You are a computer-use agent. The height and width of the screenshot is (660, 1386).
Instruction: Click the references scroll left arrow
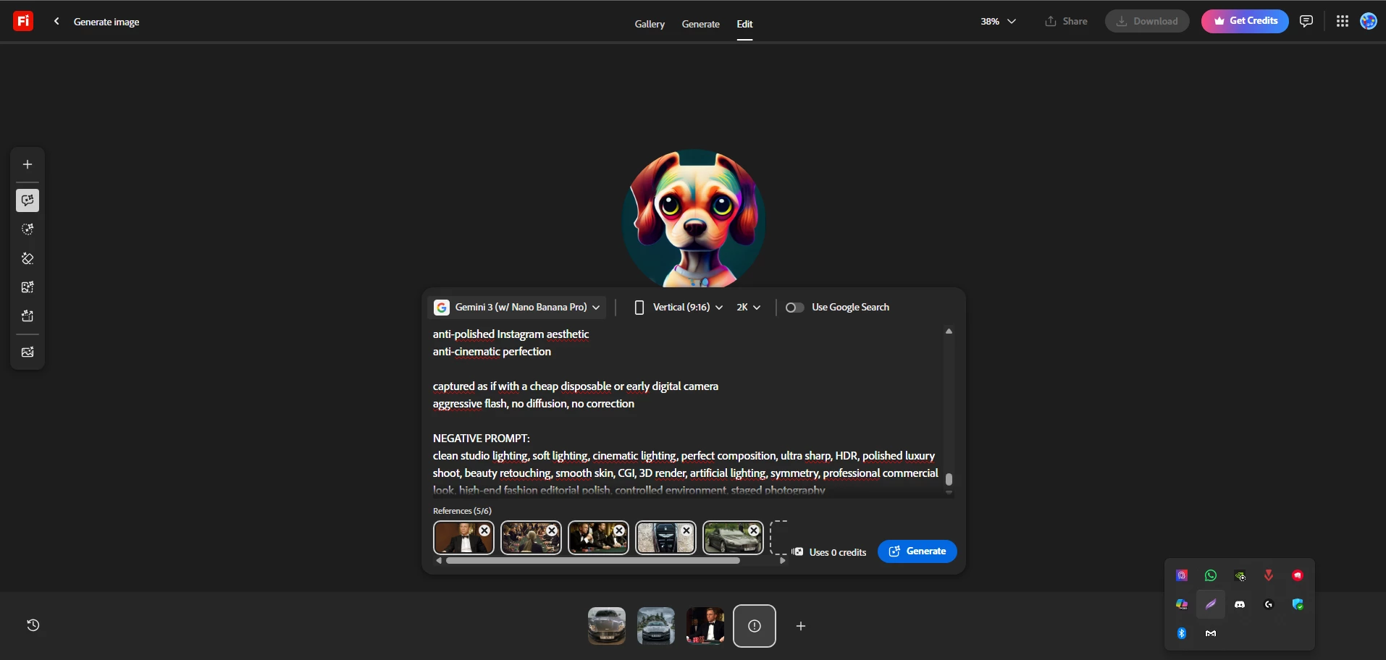click(438, 560)
